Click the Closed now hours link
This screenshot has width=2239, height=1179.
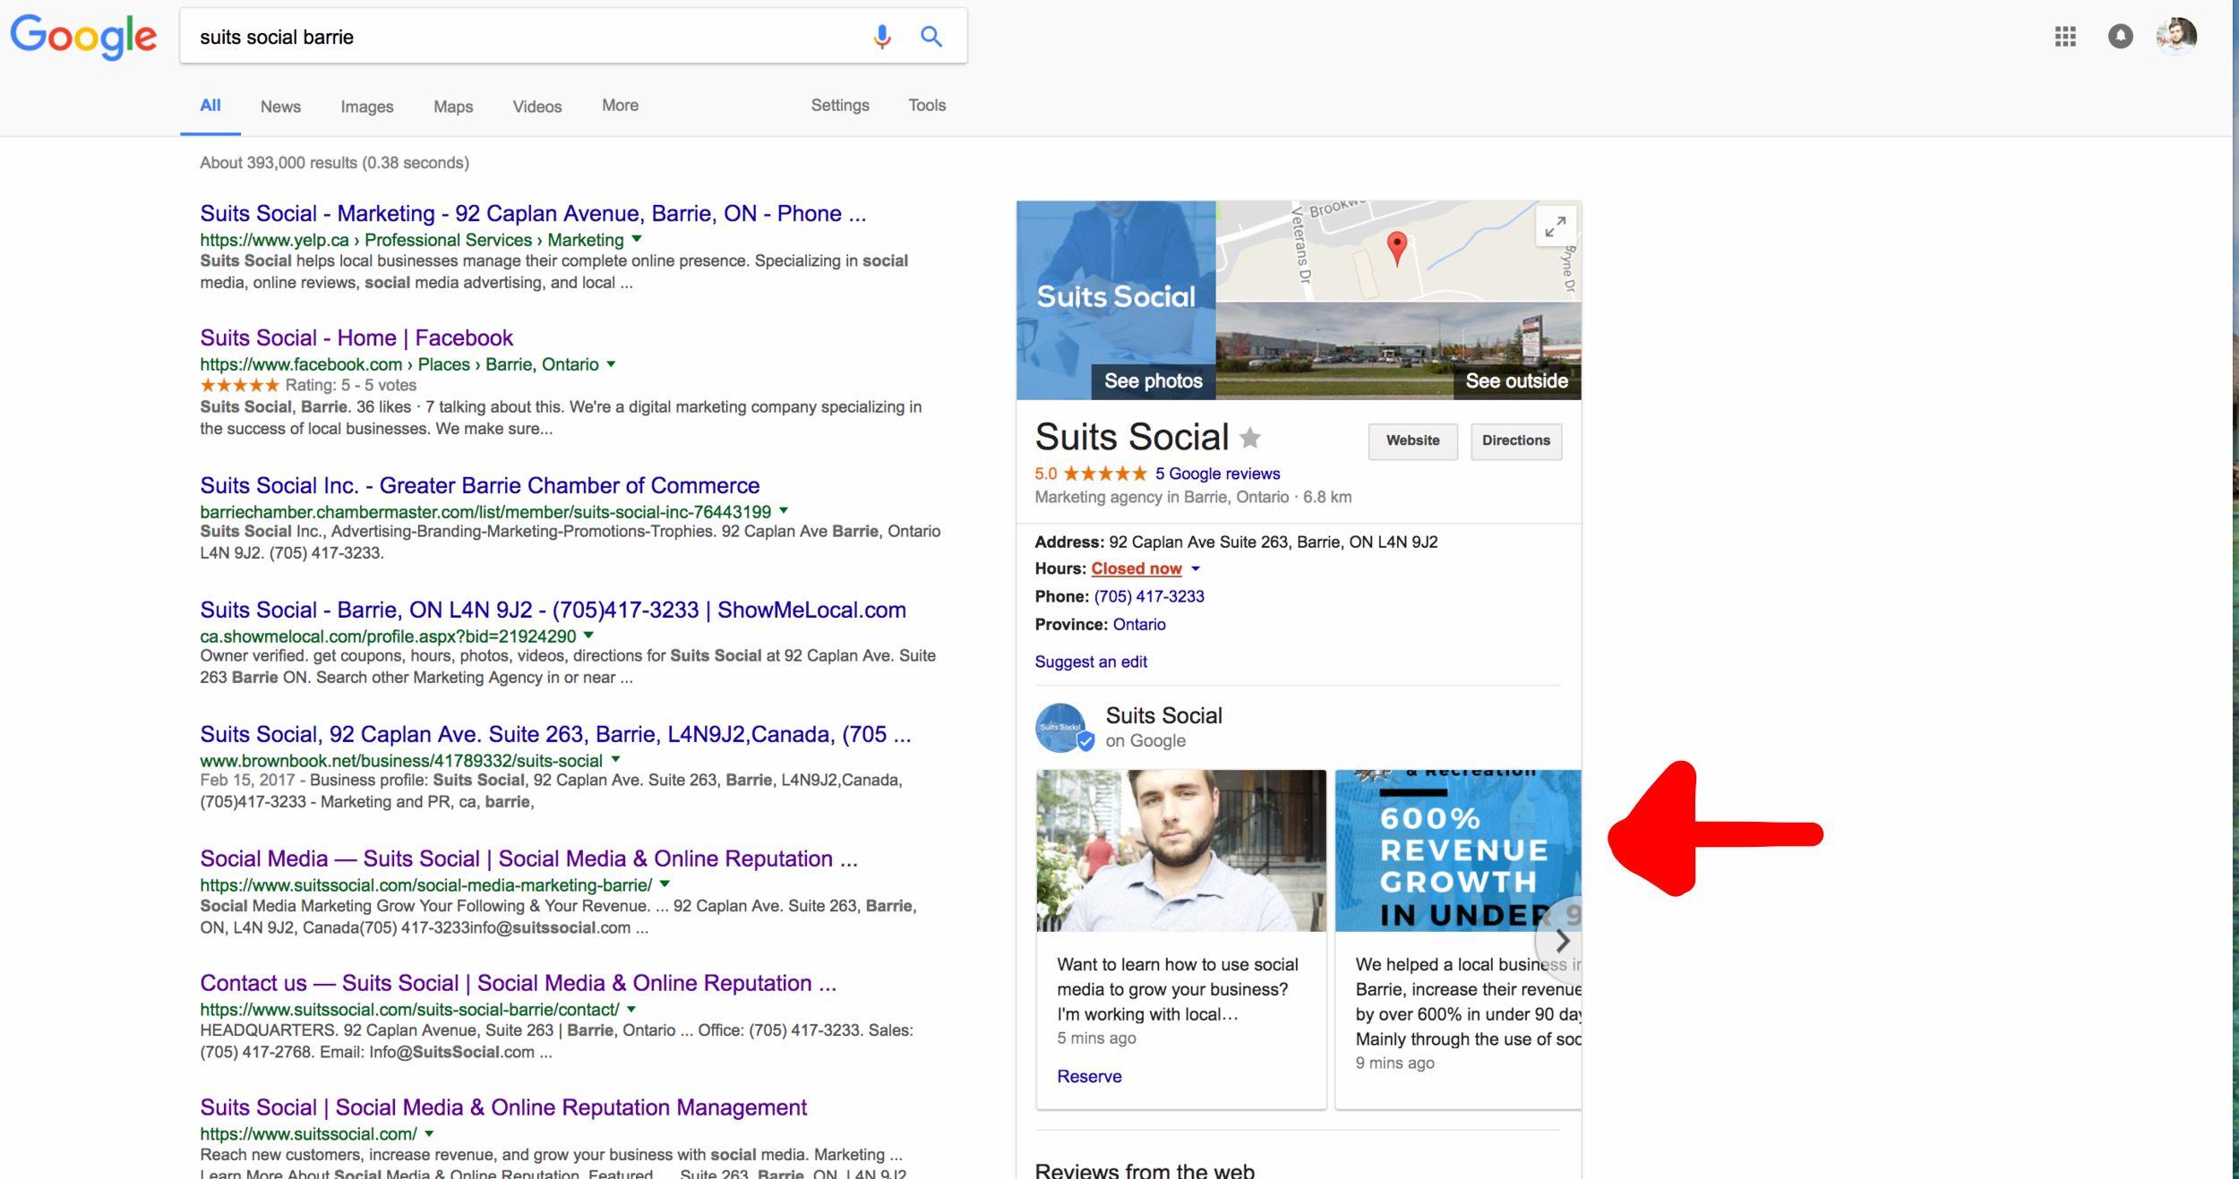point(1137,568)
